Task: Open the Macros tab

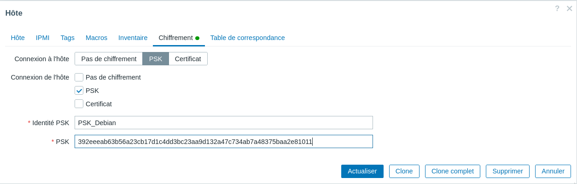Action: pyautogui.click(x=96, y=38)
